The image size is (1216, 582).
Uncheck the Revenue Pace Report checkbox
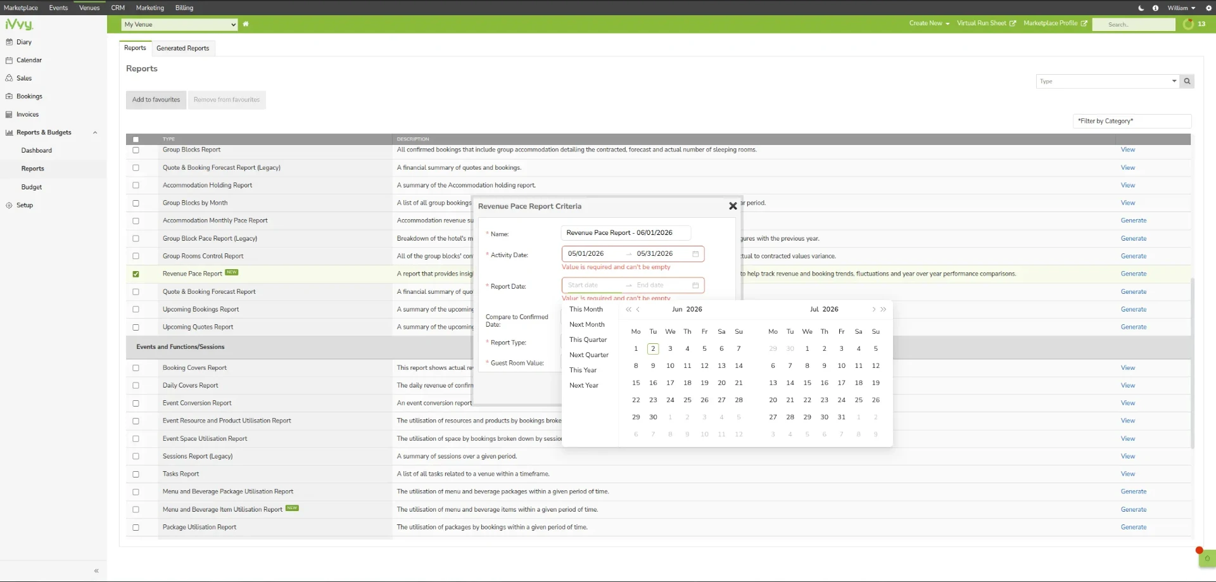pyautogui.click(x=136, y=274)
